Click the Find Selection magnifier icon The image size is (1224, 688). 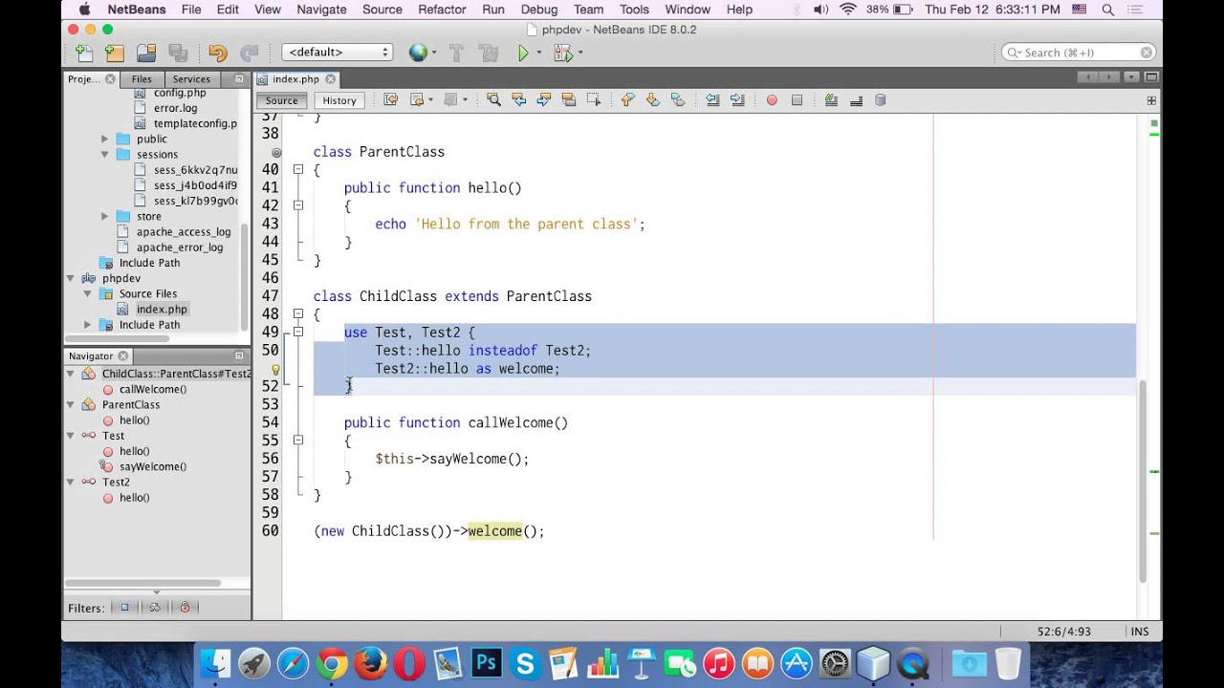pos(493,99)
